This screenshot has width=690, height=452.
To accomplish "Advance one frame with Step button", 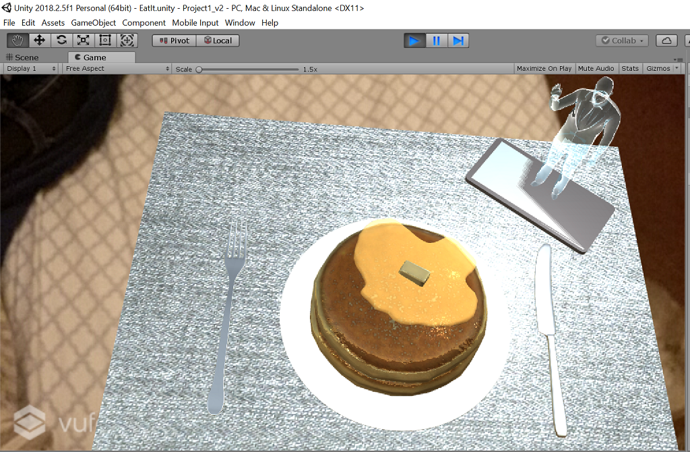I will tap(458, 40).
